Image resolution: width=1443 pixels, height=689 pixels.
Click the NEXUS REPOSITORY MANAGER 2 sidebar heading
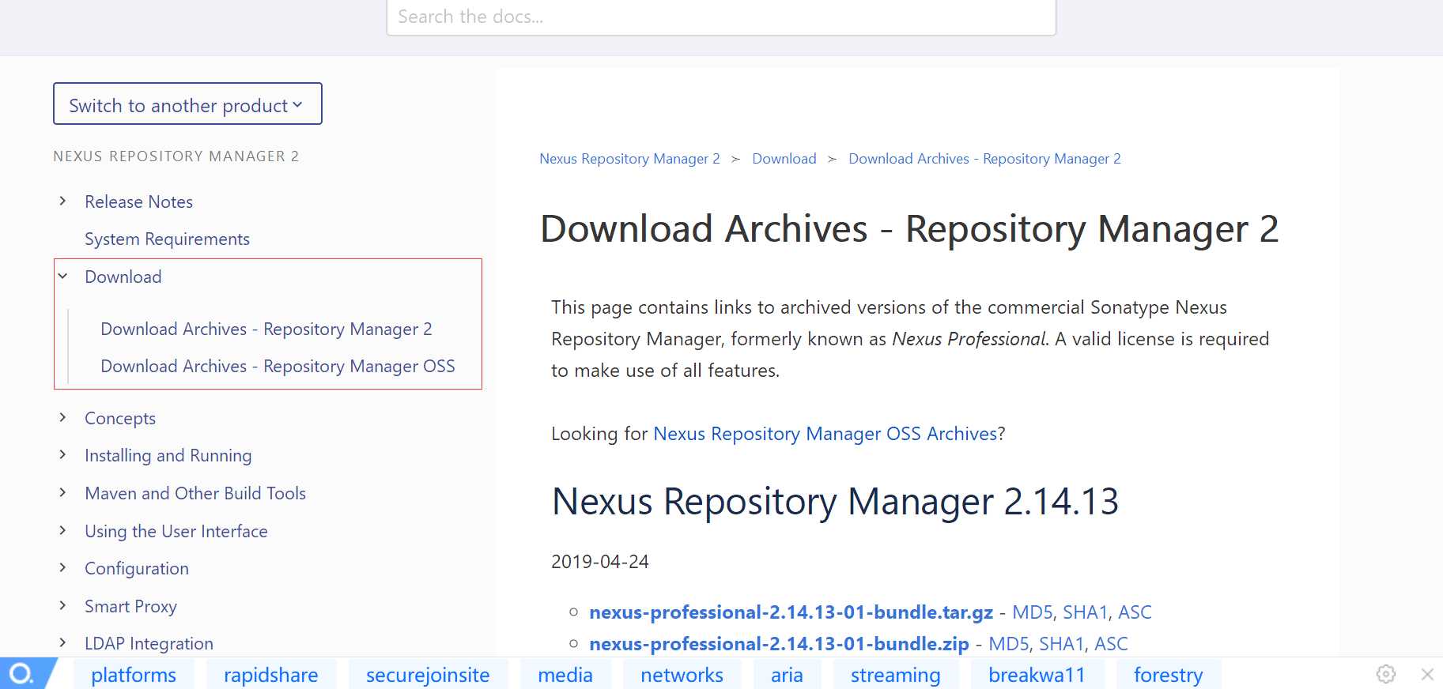point(176,156)
